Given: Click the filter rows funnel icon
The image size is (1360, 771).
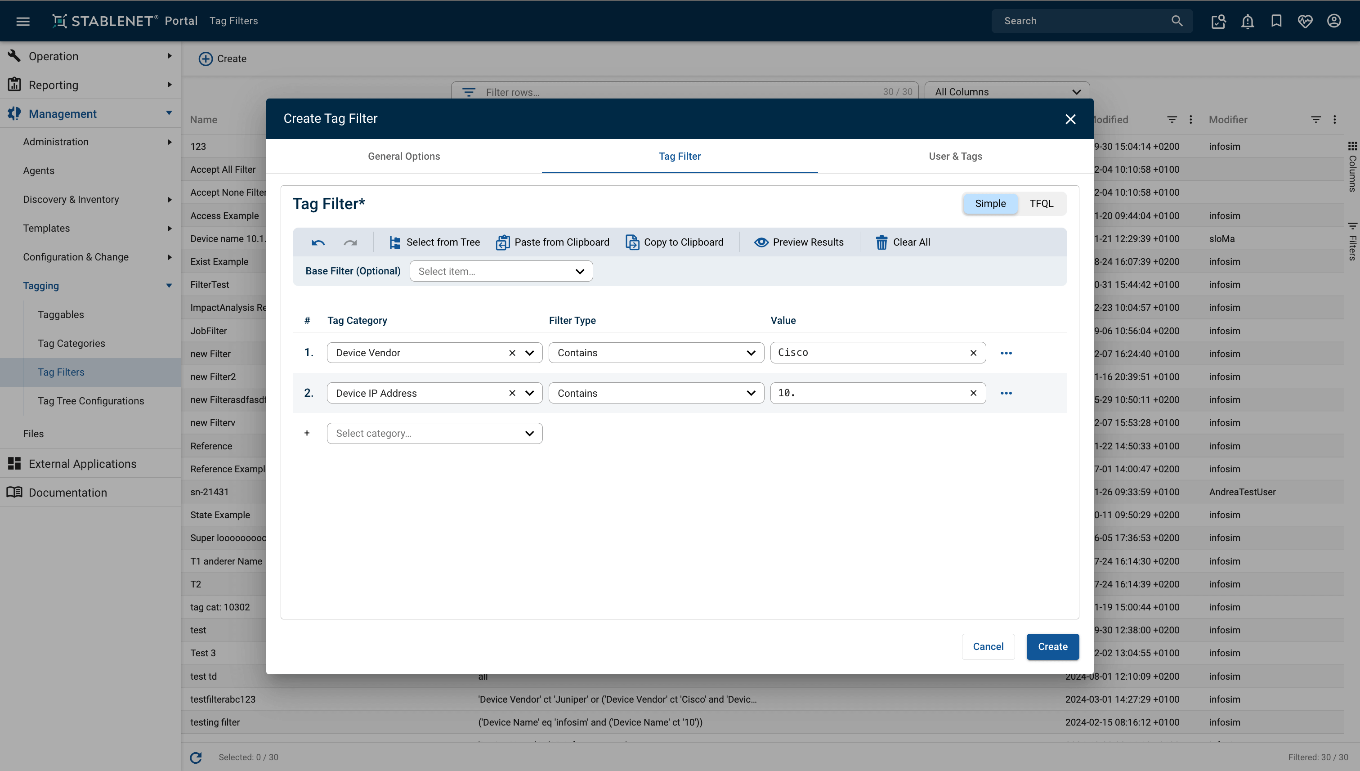Looking at the screenshot, I should click(469, 92).
